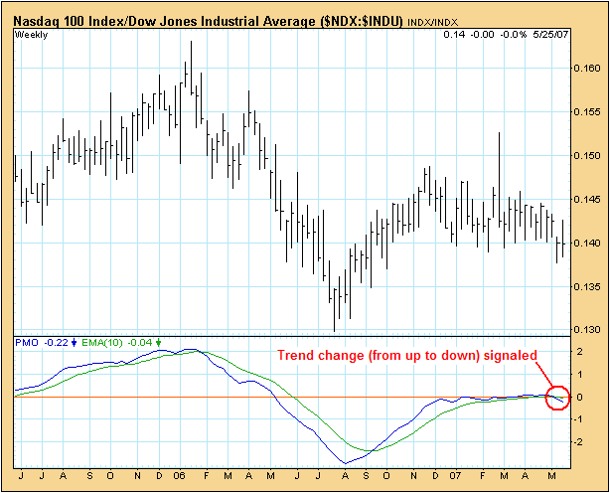The height and width of the screenshot is (493, 610).
Task: Click the Weekly timeframe label
Action: (33, 36)
